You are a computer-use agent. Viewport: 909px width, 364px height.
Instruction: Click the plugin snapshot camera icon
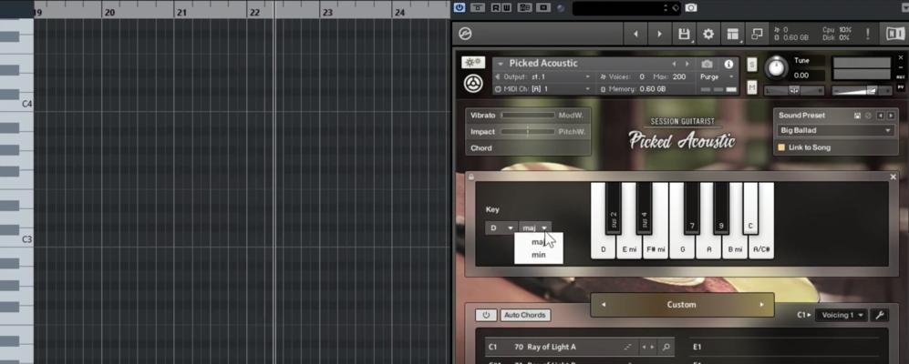tap(691, 7)
